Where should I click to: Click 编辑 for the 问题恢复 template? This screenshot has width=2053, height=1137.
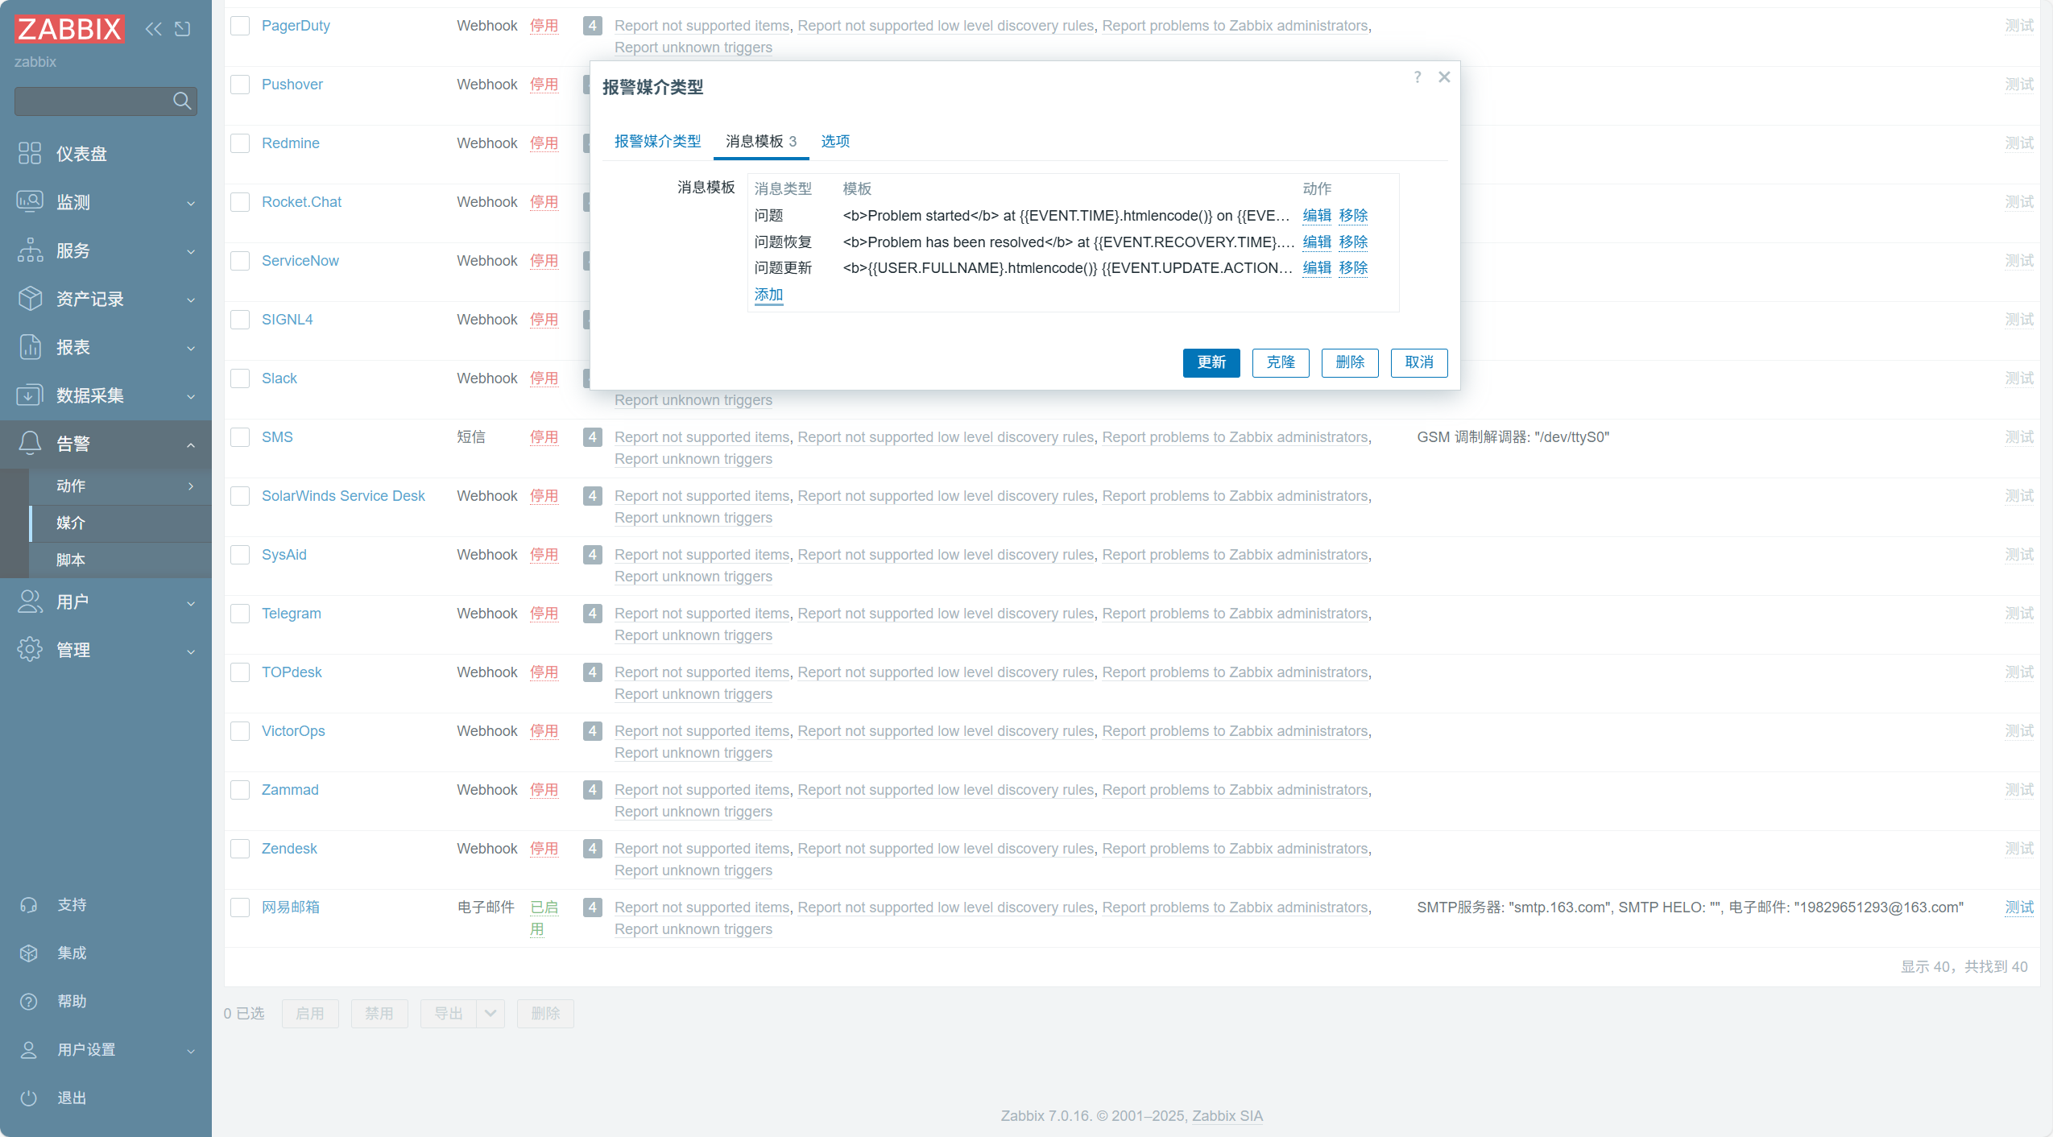coord(1317,242)
